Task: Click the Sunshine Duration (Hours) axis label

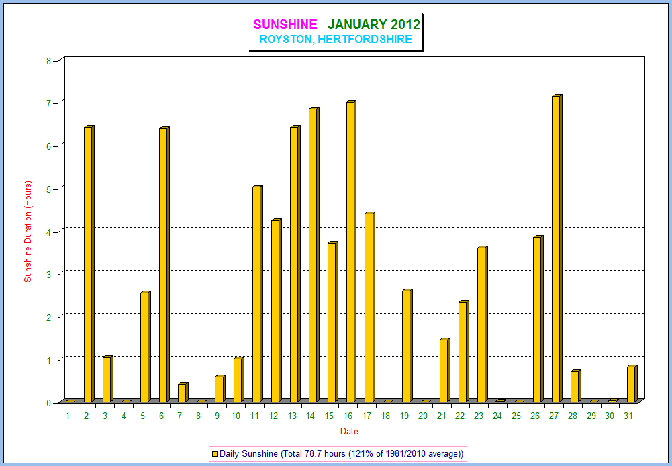Action: coord(28,232)
